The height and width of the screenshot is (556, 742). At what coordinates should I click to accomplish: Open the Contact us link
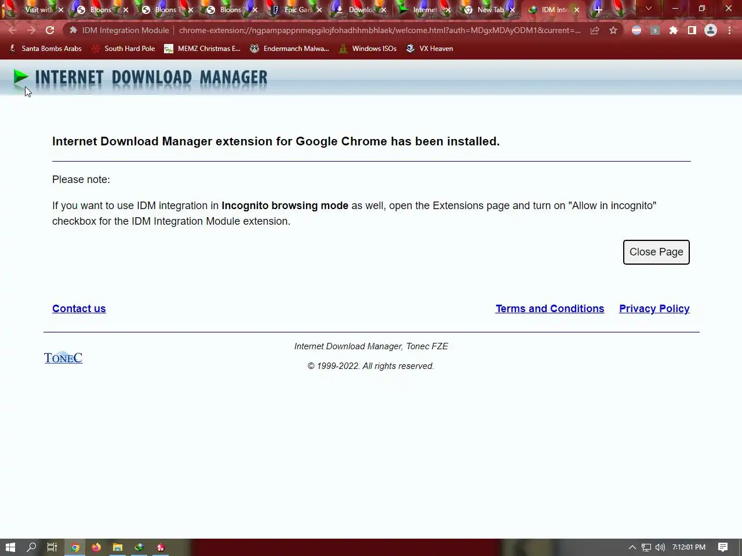point(79,309)
